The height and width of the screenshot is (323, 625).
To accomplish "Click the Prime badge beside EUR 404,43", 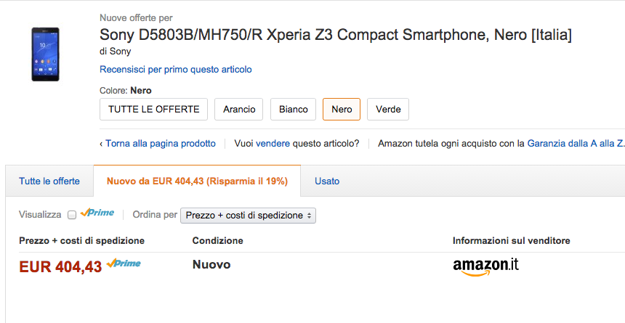I will click(124, 263).
